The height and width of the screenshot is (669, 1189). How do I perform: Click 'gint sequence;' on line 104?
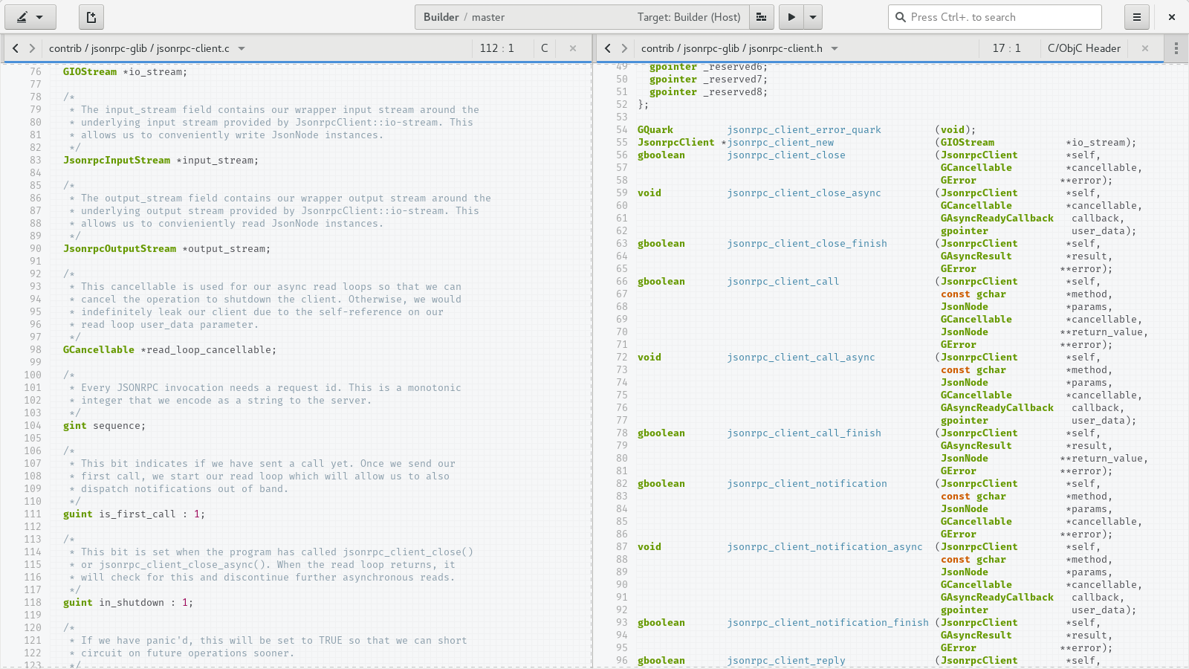pos(105,425)
